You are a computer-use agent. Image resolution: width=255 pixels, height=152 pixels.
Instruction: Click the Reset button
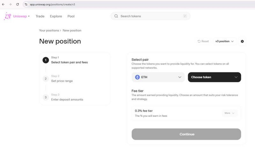click(203, 41)
